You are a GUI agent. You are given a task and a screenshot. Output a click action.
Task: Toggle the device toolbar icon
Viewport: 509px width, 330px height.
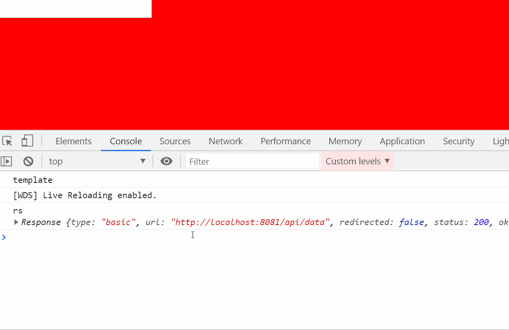[x=27, y=141]
